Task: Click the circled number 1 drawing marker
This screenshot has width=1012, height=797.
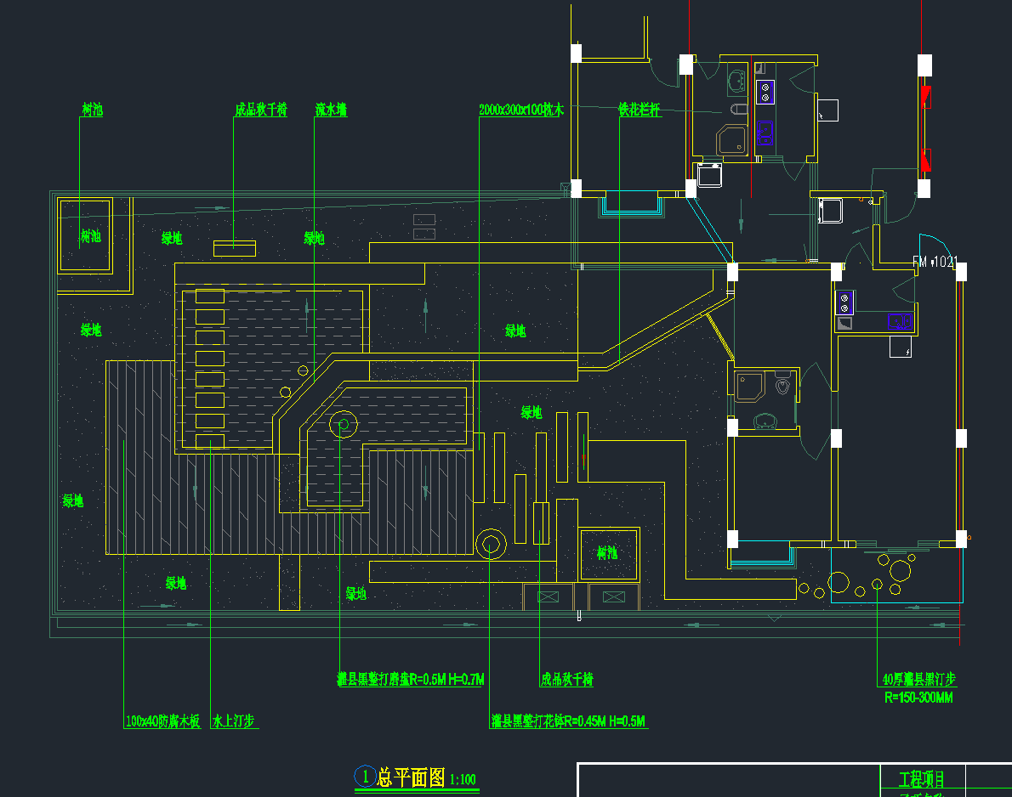Action: tap(366, 776)
